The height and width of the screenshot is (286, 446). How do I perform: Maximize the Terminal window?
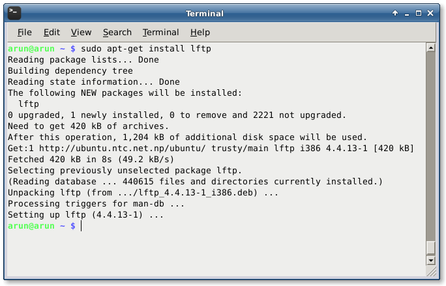point(419,13)
